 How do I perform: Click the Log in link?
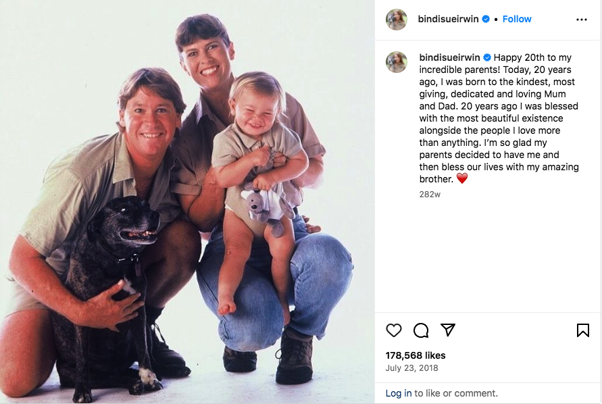tap(399, 393)
